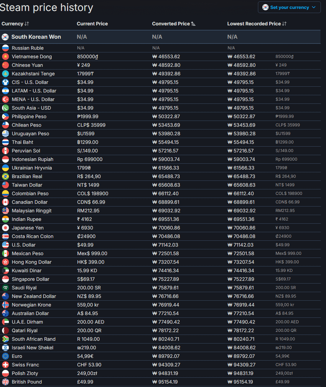Select the Israeli New Shekel currency name
Screen dimensions: 326x387
click(x=33, y=347)
